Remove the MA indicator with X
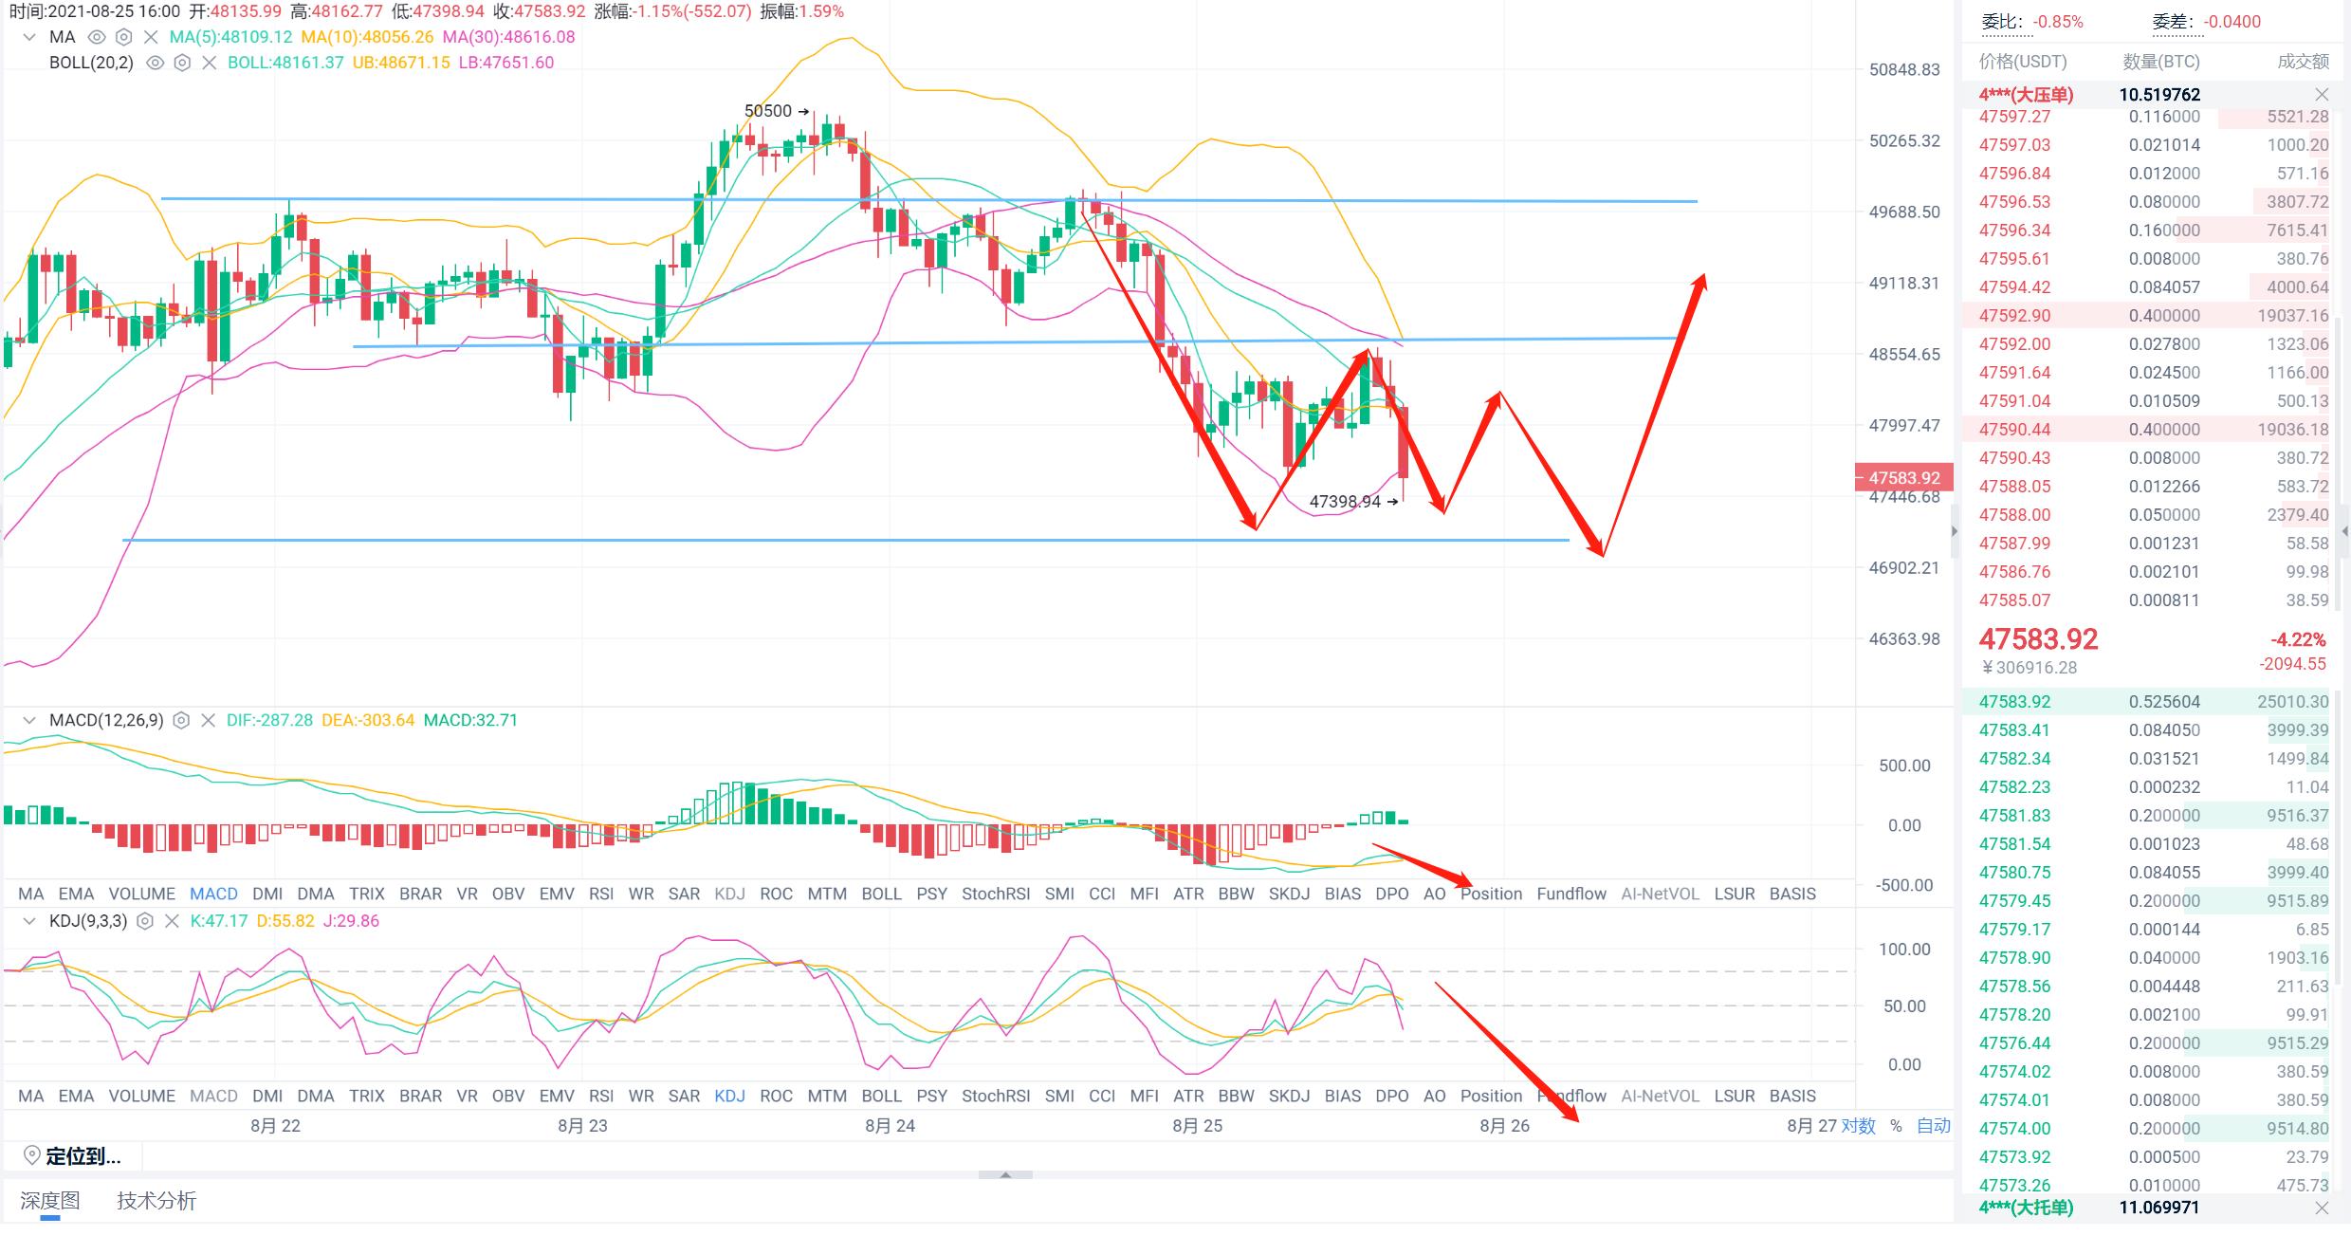Image resolution: width=2351 pixels, height=1236 pixels. (x=151, y=37)
